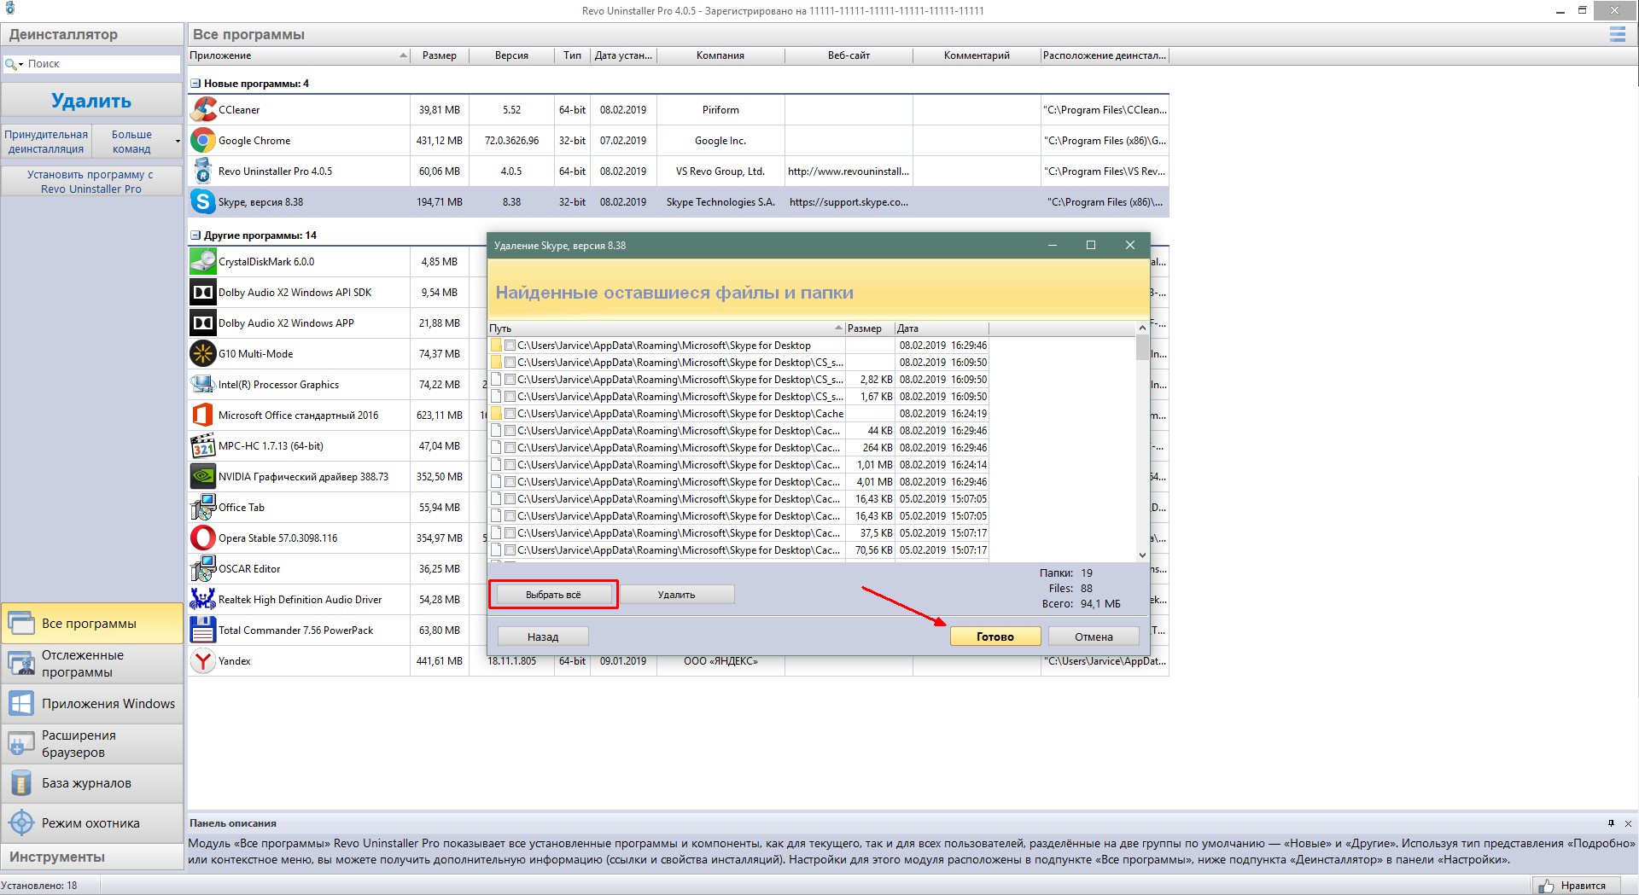
Task: Select the Dolby Audio X2 Windows APP icon
Action: pyautogui.click(x=203, y=323)
